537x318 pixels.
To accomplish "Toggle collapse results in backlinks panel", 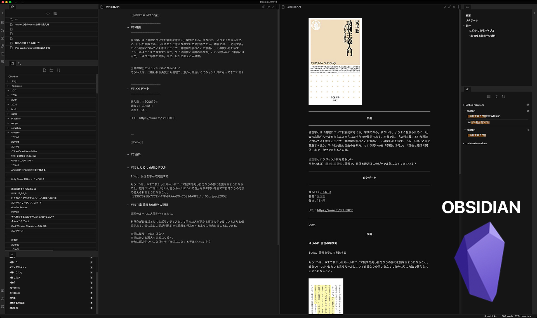I will tap(489, 96).
